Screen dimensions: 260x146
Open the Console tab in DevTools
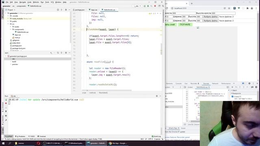[178, 84]
